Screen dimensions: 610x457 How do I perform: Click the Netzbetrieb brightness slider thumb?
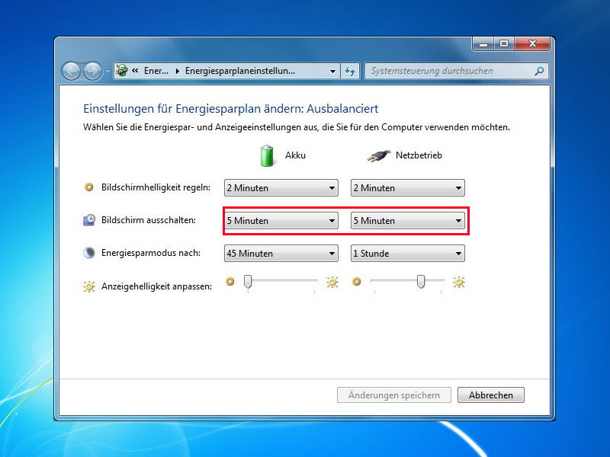[421, 282]
